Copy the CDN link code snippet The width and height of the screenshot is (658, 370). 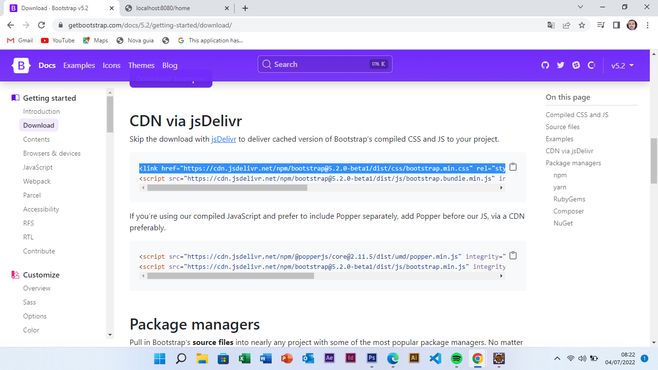[x=513, y=167]
